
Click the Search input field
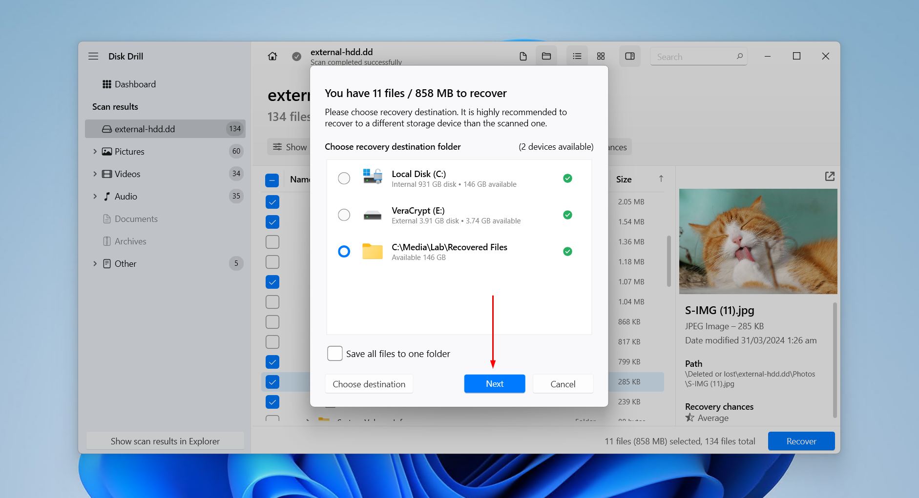click(x=698, y=57)
